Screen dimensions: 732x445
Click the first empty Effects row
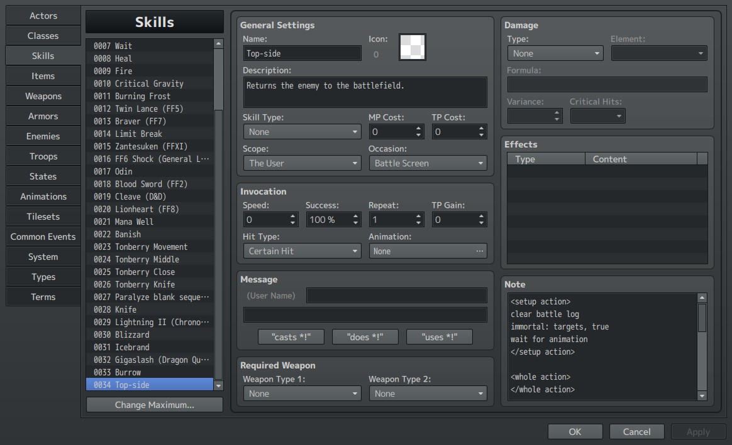(x=607, y=171)
